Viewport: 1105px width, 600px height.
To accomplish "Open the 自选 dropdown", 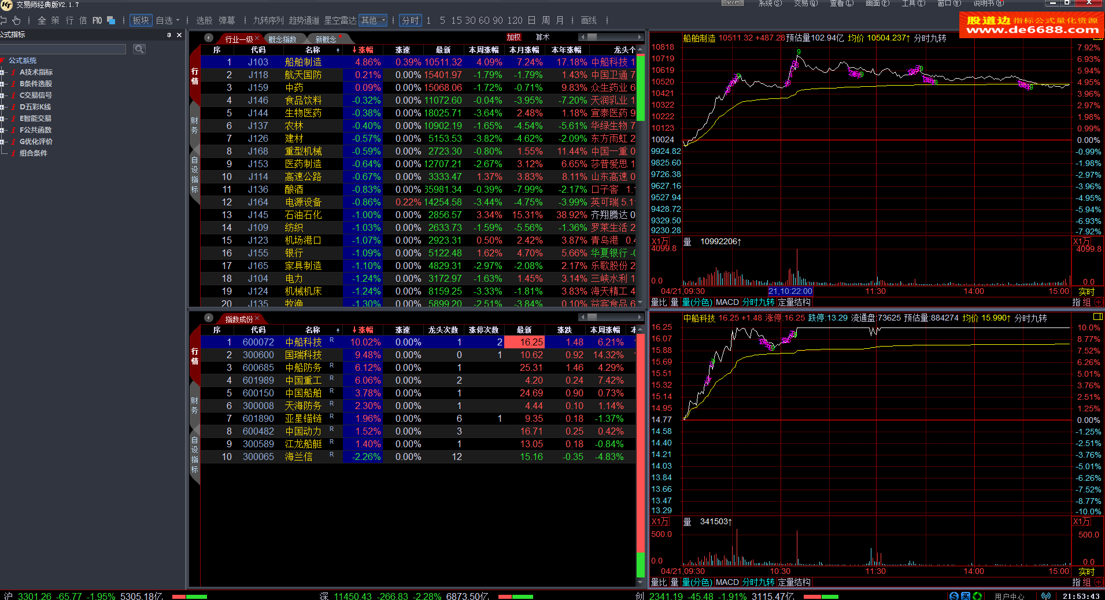I will click(x=168, y=20).
